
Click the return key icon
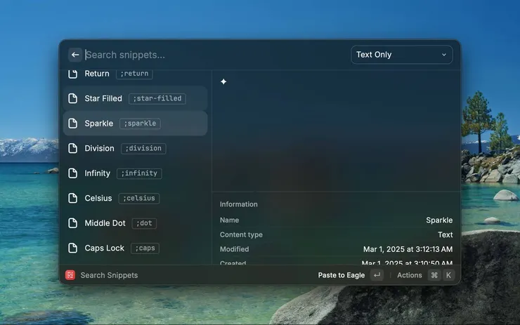click(377, 275)
